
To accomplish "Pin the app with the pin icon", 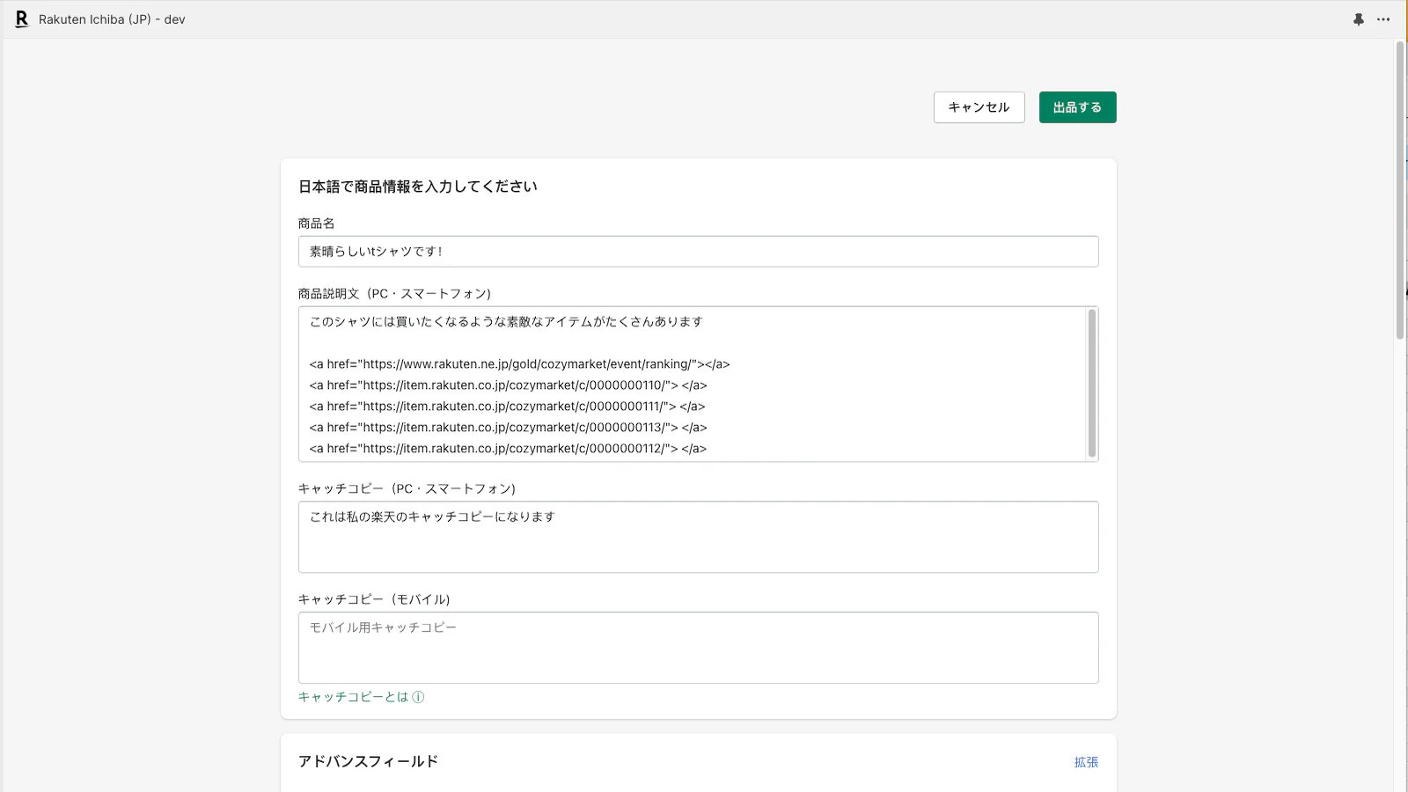I will 1359,19.
